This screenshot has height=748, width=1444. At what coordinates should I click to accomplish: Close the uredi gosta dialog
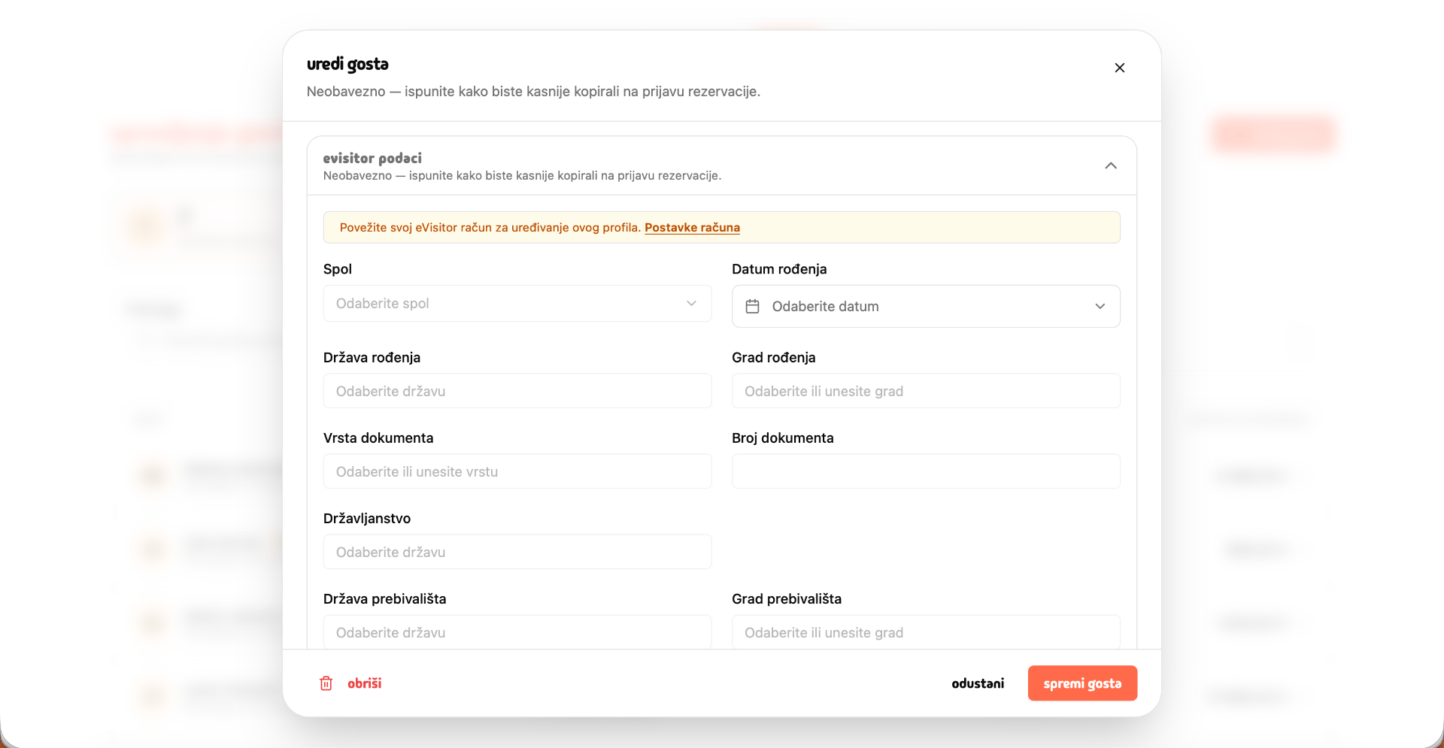1119,68
